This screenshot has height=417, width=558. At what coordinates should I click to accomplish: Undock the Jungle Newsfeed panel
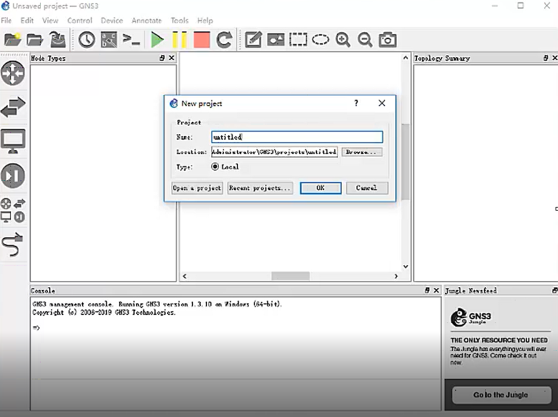point(555,290)
